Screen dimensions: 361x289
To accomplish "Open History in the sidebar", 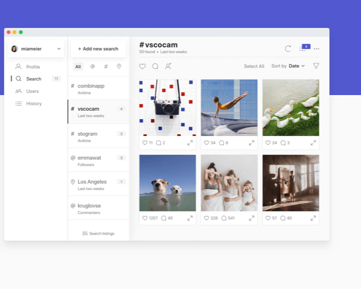I will click(33, 103).
